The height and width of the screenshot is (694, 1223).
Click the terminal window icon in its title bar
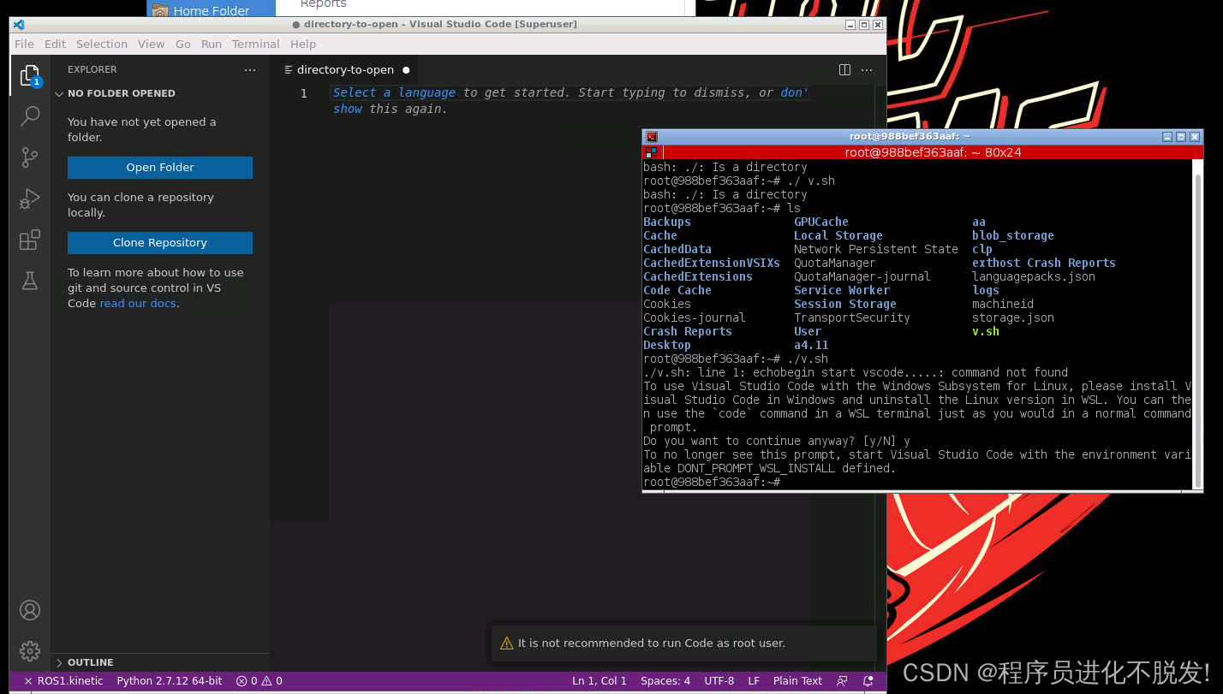(x=652, y=137)
